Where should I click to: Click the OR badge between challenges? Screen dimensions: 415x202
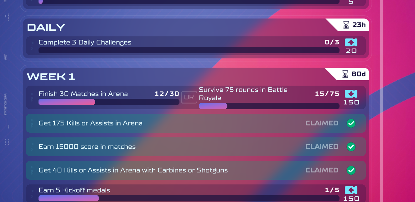(189, 97)
